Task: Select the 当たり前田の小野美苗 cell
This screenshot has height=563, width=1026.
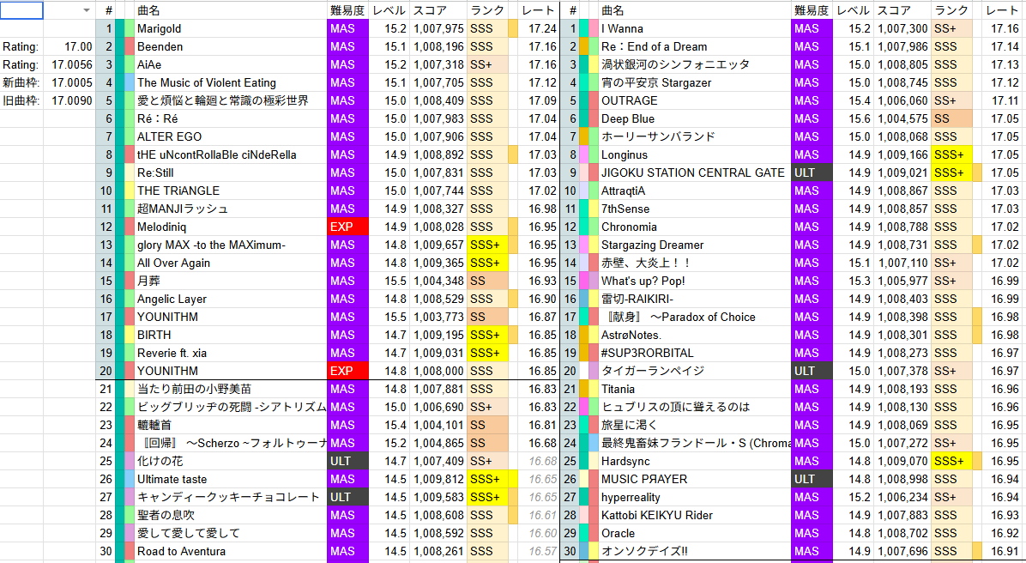Action: click(230, 389)
